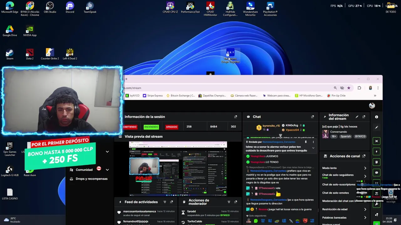This screenshot has height=225, width=401.
Task: Open the Kick profile avatar menu
Action: [372, 106]
